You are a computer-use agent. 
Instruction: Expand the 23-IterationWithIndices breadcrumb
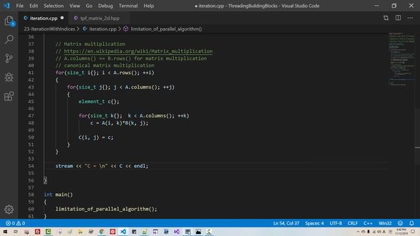[x=49, y=29]
